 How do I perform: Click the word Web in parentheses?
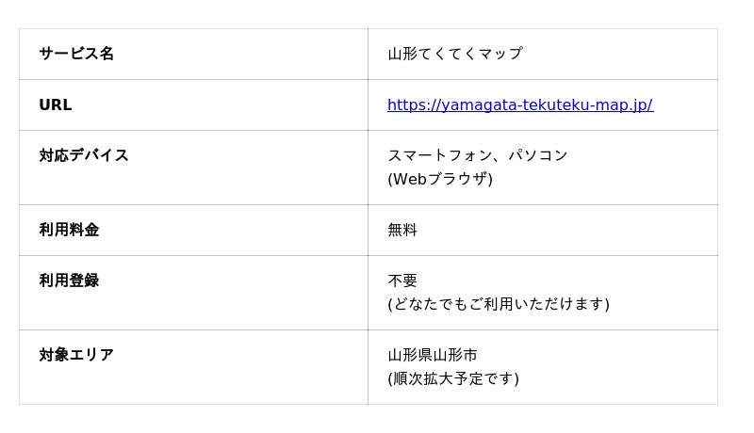(x=411, y=179)
